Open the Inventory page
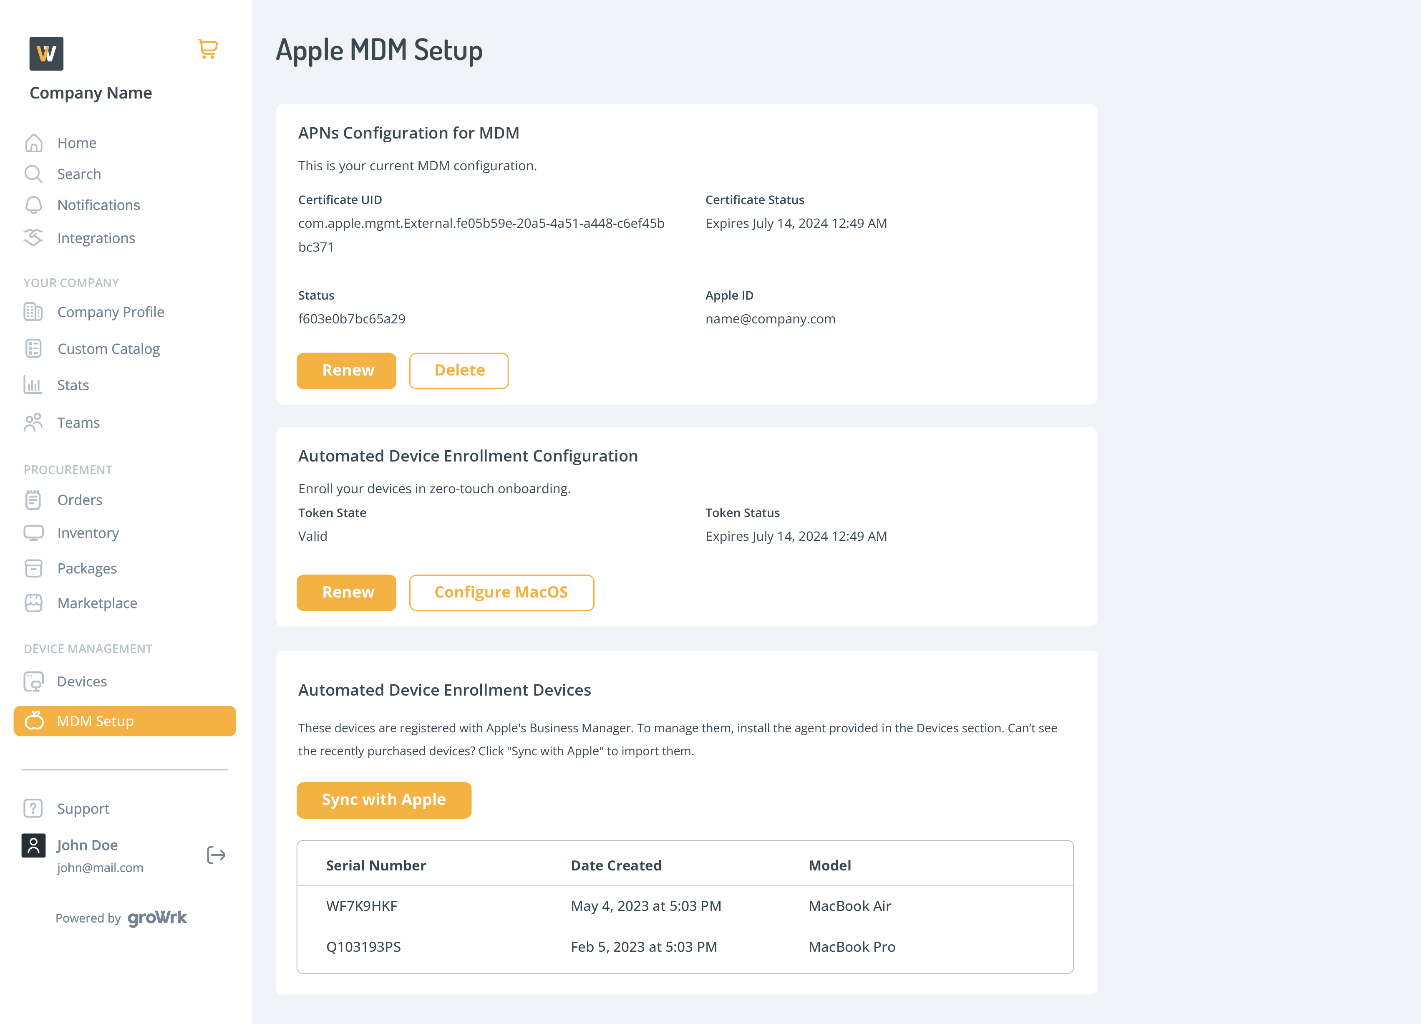The width and height of the screenshot is (1421, 1024). (88, 533)
